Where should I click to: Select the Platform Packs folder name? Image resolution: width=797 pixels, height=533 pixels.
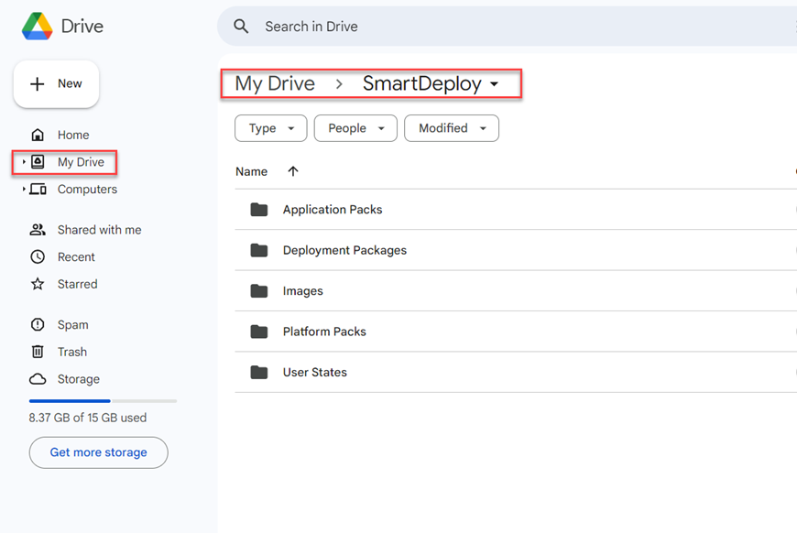tap(324, 332)
